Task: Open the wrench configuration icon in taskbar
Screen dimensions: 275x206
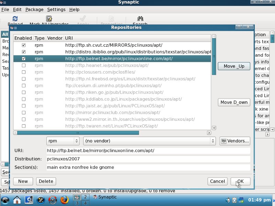Action: [41, 199]
